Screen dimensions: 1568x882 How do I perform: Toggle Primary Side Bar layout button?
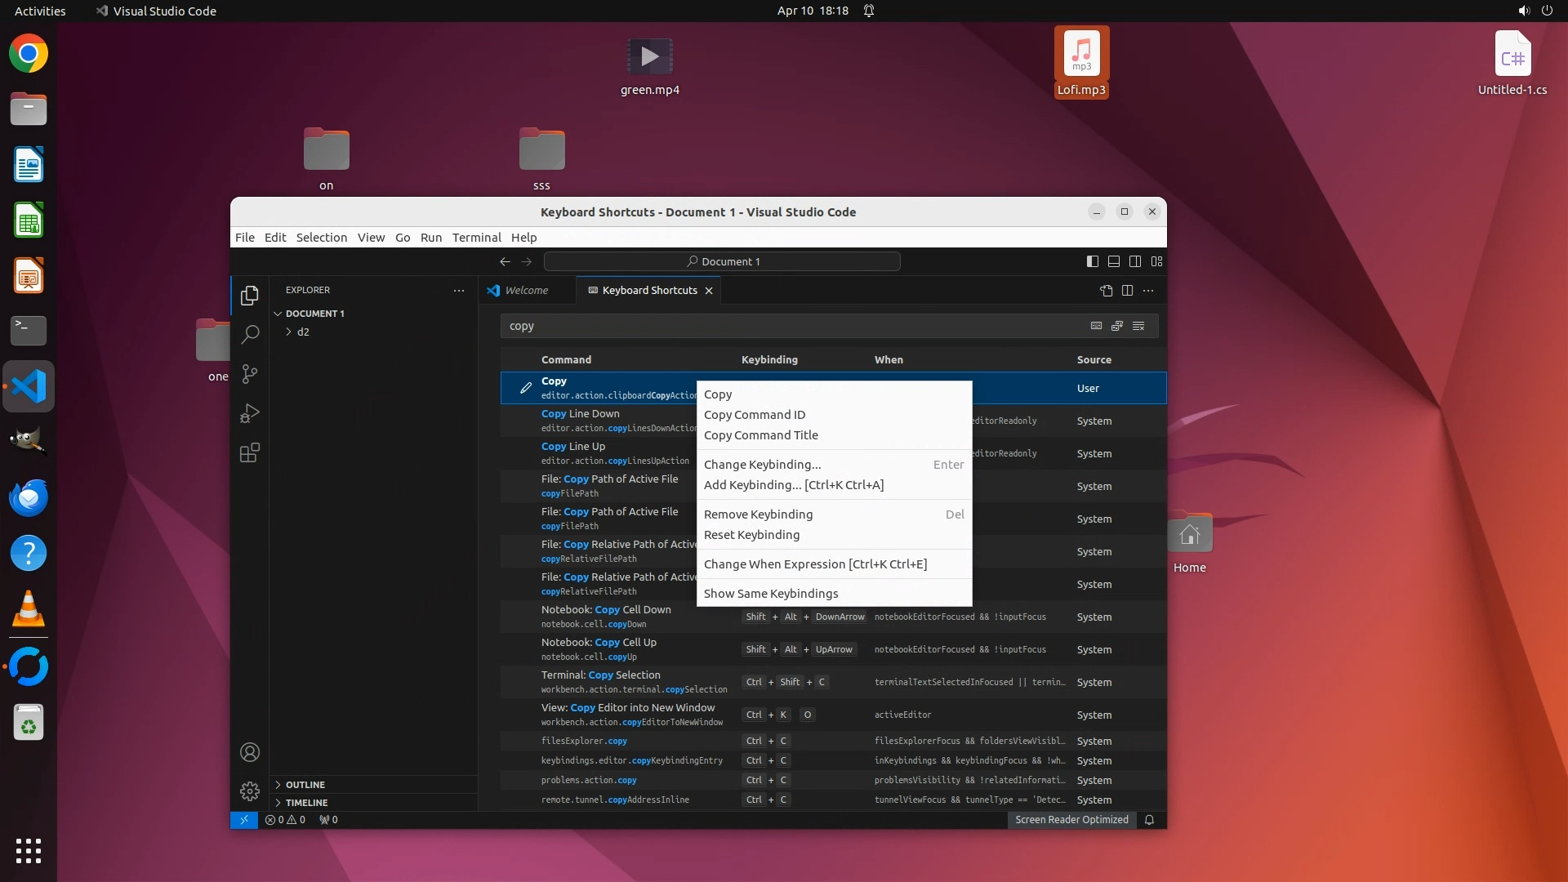pyautogui.click(x=1092, y=261)
